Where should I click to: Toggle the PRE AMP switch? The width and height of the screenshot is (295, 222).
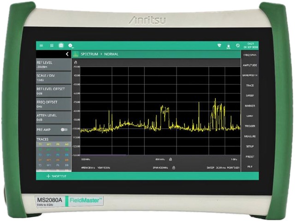tap(64, 130)
